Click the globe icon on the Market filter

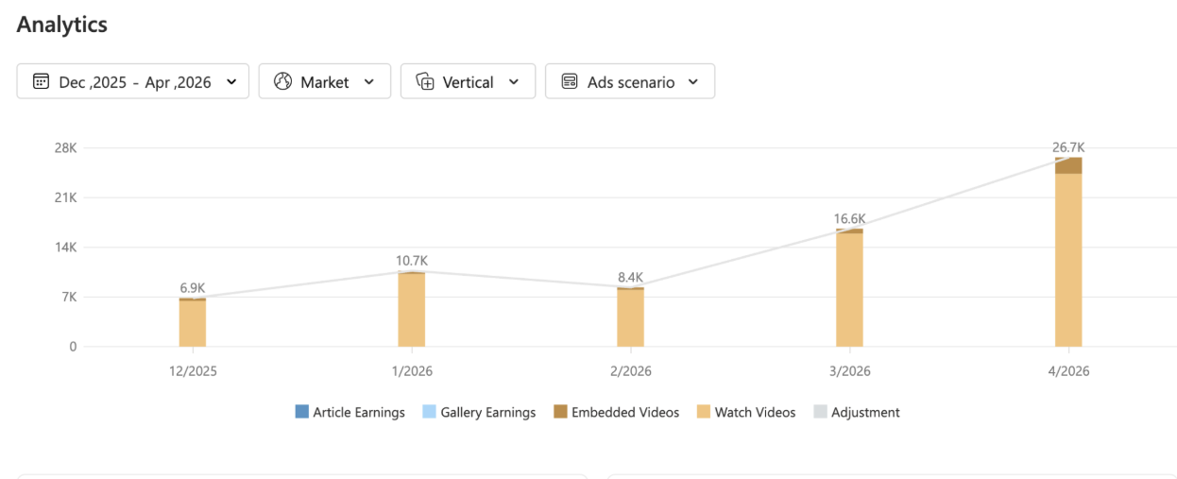click(x=282, y=81)
